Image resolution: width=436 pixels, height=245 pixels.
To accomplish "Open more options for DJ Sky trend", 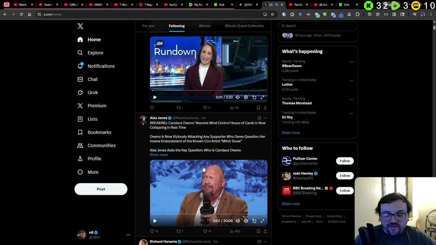I will coord(352,114).
